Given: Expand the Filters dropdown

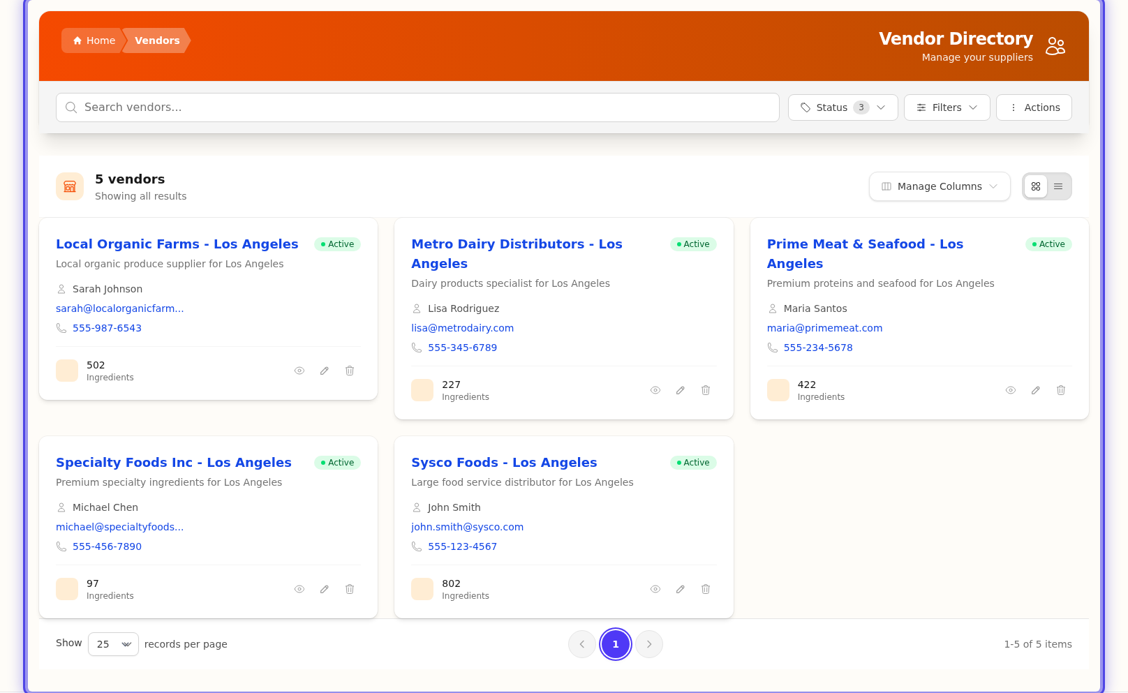Looking at the screenshot, I should (947, 107).
